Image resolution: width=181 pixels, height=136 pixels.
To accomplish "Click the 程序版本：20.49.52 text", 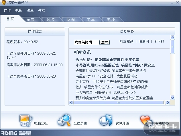I will coord(22,42).
